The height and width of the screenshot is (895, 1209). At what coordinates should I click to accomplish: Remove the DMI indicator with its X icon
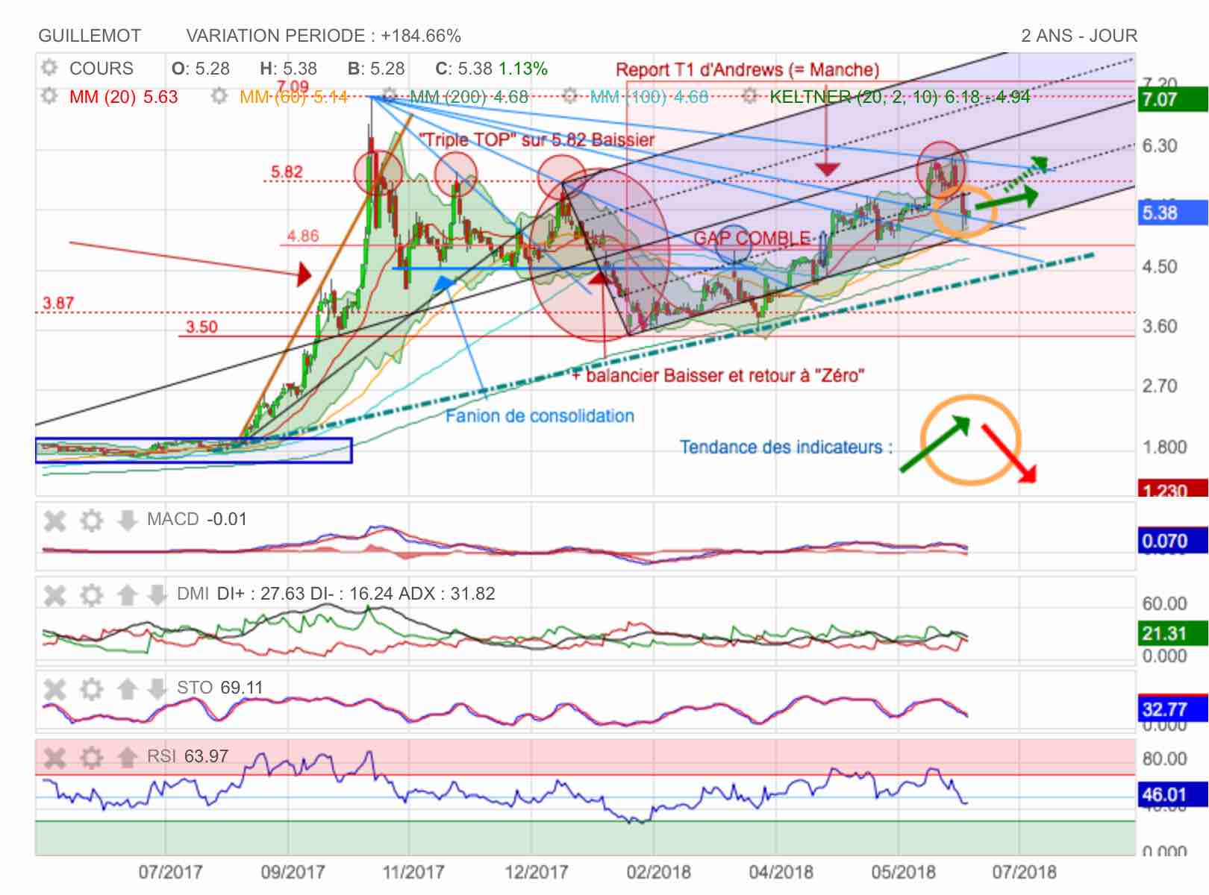point(55,594)
